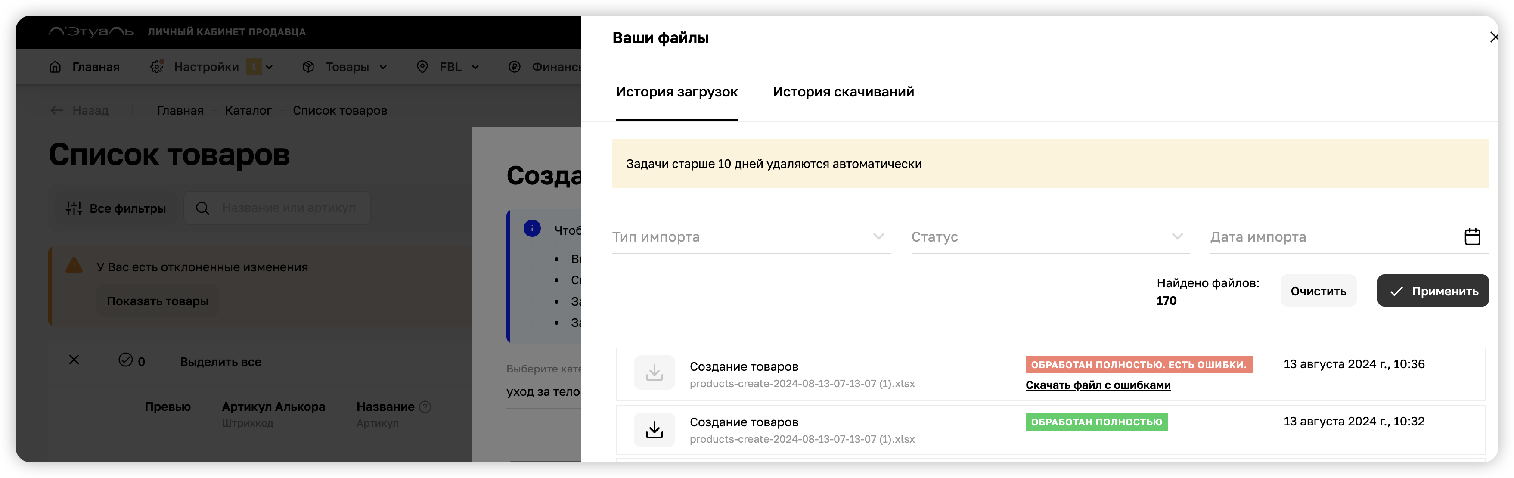Screen dimensions: 1514x478
Task: Click the FBL location pin icon
Action: tap(422, 67)
